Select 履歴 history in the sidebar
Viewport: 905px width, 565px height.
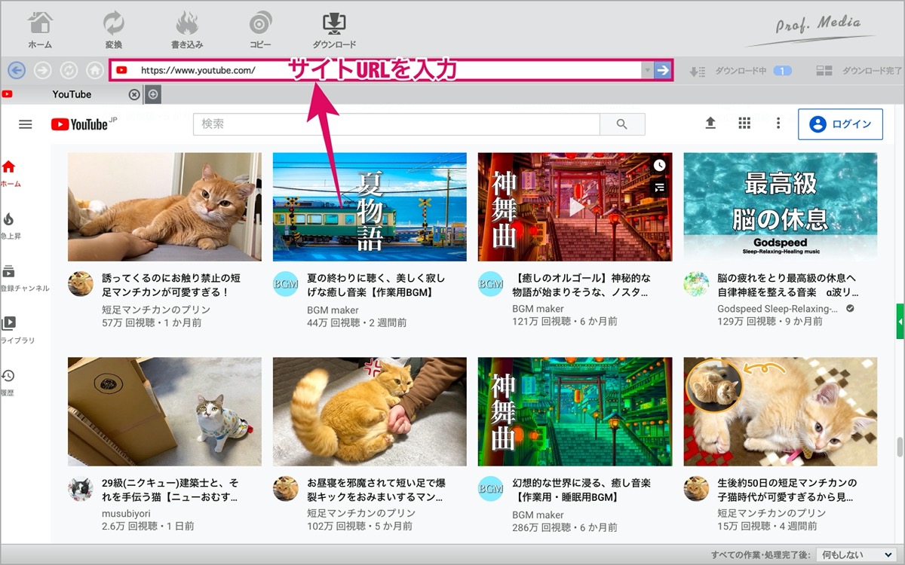[x=8, y=383]
